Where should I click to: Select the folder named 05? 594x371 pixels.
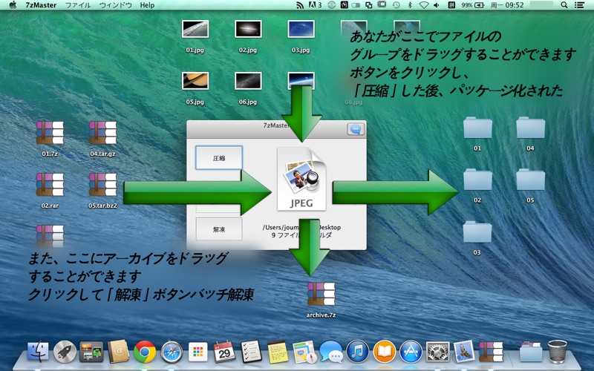click(530, 180)
